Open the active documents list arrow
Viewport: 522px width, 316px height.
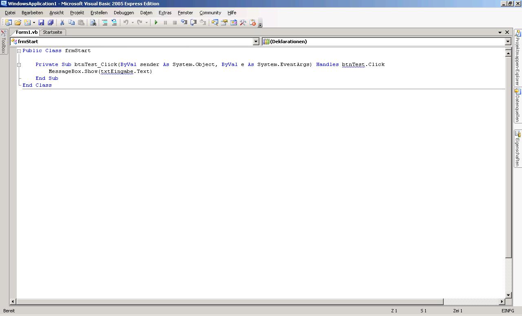click(x=500, y=32)
